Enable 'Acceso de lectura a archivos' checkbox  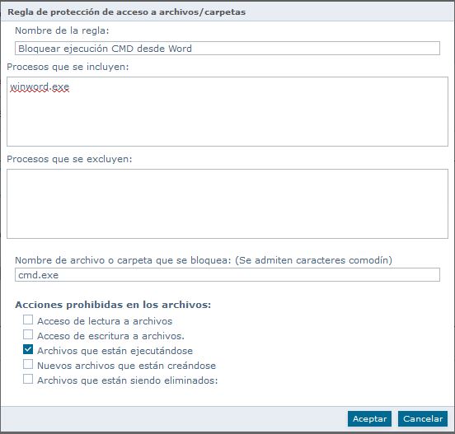pos(28,320)
